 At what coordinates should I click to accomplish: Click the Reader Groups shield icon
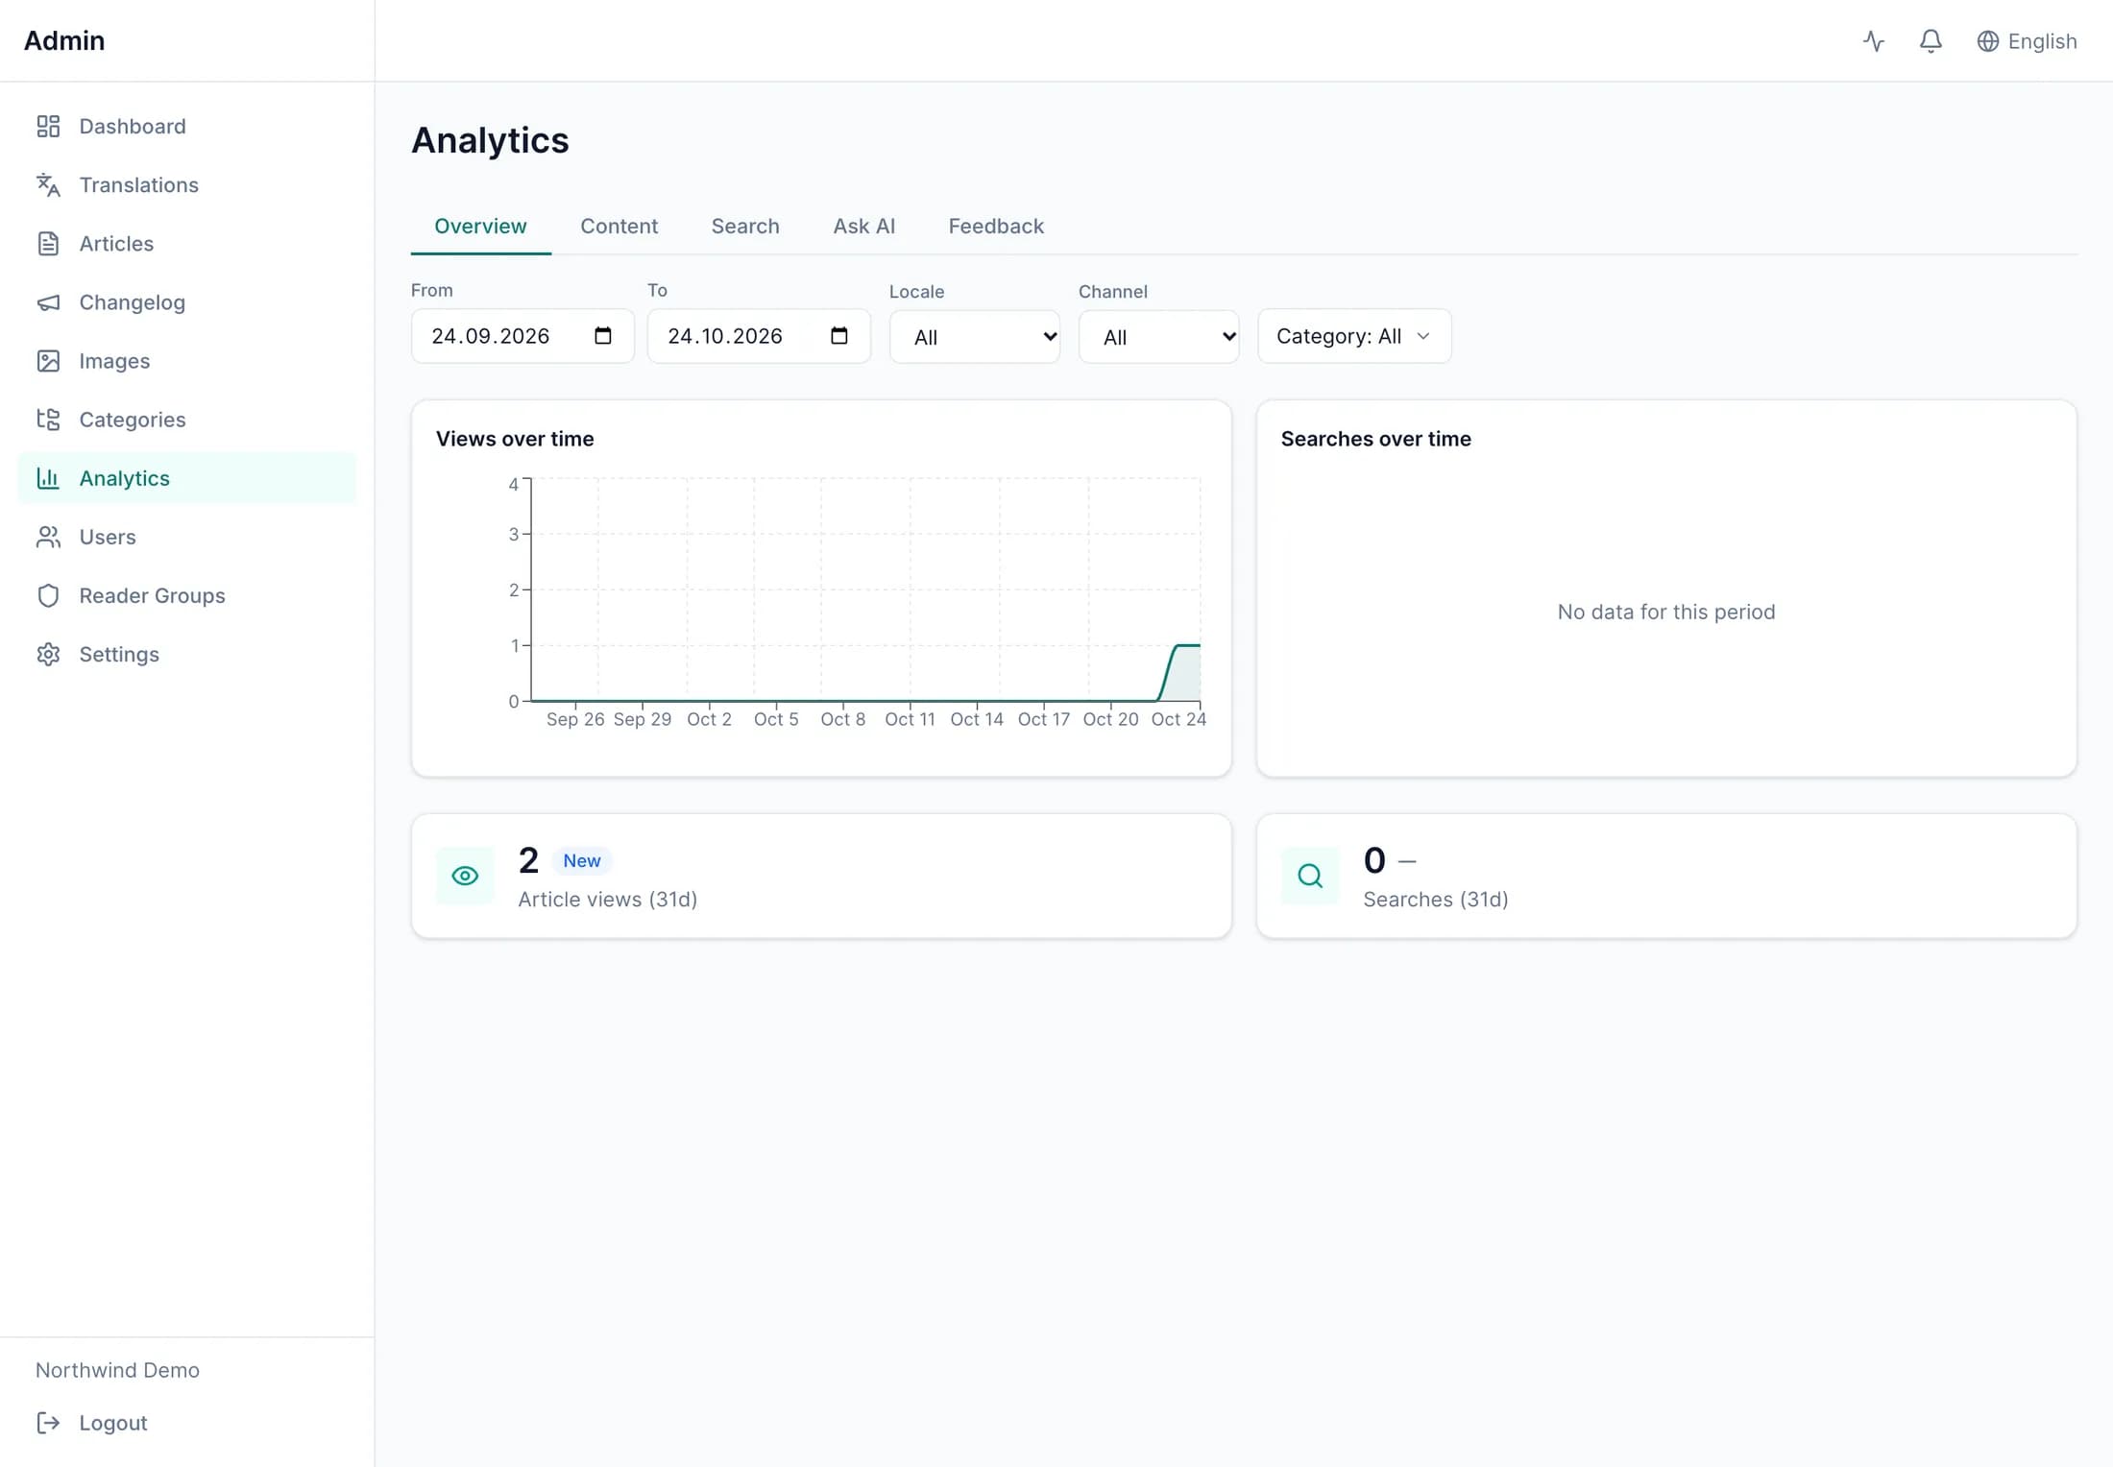pyautogui.click(x=48, y=595)
